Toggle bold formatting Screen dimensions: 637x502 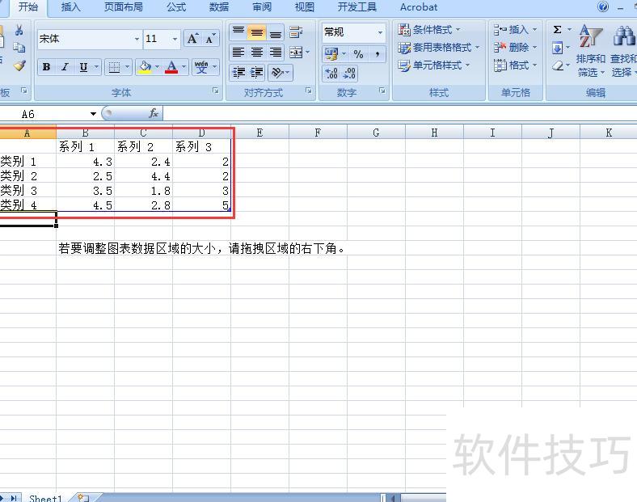46,67
